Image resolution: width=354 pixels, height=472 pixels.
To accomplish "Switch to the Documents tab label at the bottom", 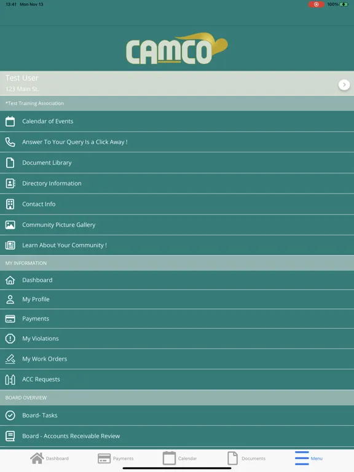I will pos(253,458).
